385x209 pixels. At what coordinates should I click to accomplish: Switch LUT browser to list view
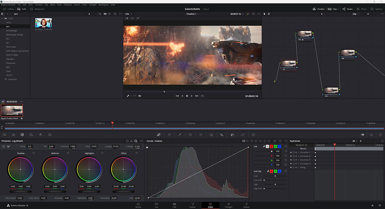pyautogui.click(x=110, y=14)
